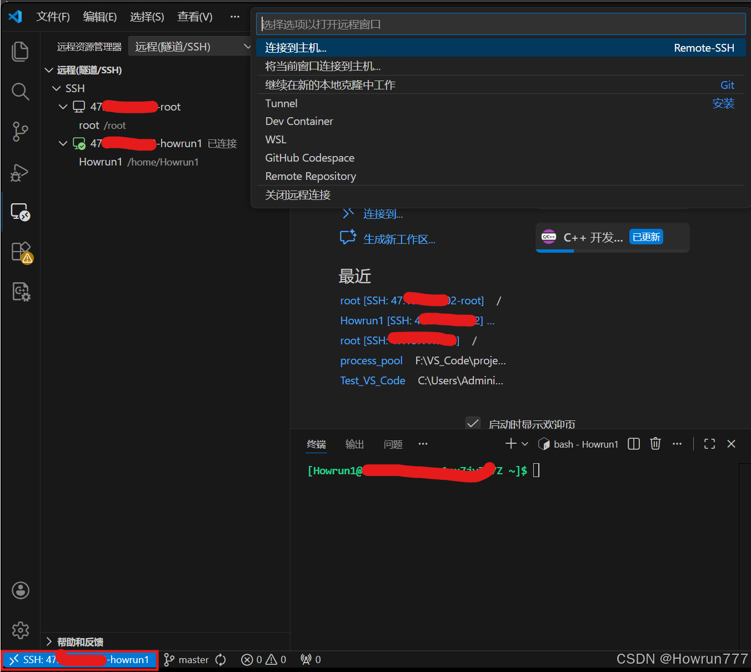Expand the 帮助和反馈 section
Screen dimensions: 751x672
(x=165, y=642)
